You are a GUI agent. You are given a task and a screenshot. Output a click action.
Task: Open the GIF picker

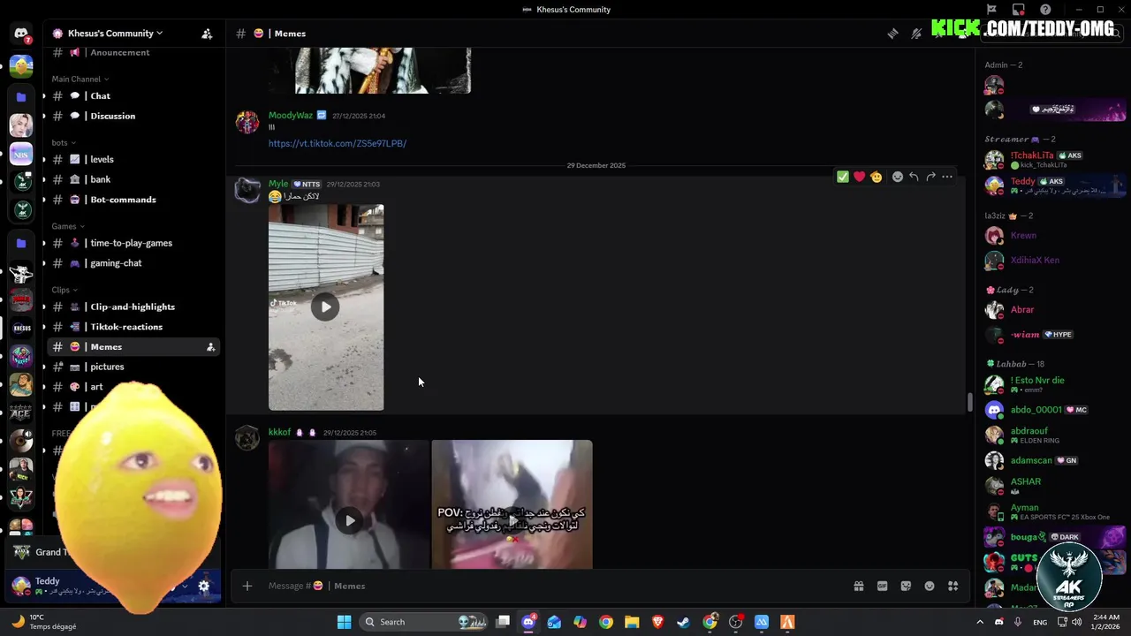pyautogui.click(x=882, y=586)
